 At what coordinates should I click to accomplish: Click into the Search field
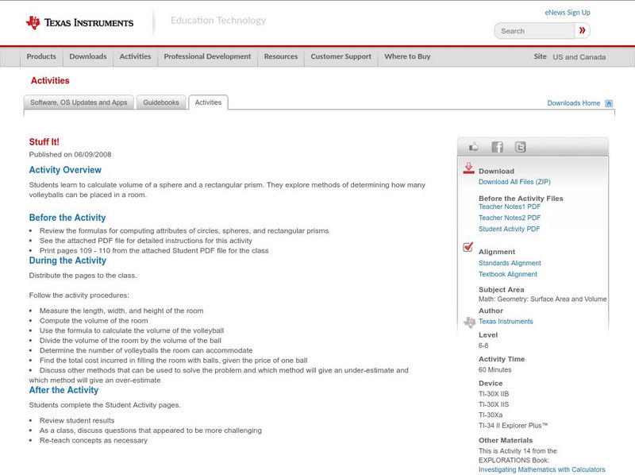pyautogui.click(x=534, y=31)
